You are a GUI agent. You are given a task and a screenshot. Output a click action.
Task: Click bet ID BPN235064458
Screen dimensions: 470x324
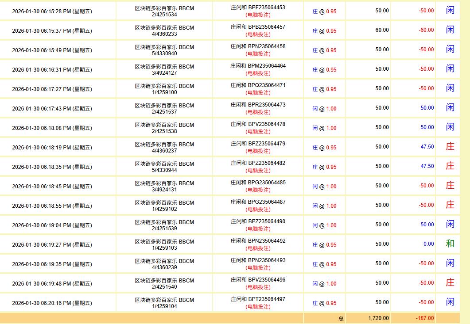click(x=267, y=46)
